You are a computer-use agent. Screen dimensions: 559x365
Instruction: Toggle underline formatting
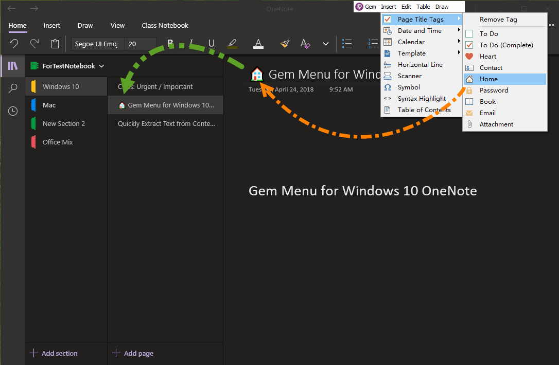[212, 44]
